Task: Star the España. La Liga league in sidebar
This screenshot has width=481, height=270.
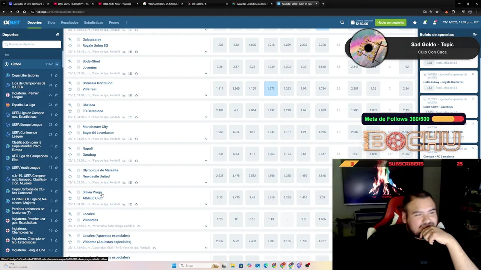Action: (x=56, y=105)
